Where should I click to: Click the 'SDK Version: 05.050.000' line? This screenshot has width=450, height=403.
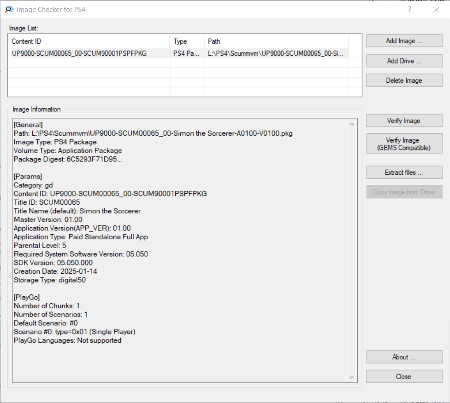point(53,262)
